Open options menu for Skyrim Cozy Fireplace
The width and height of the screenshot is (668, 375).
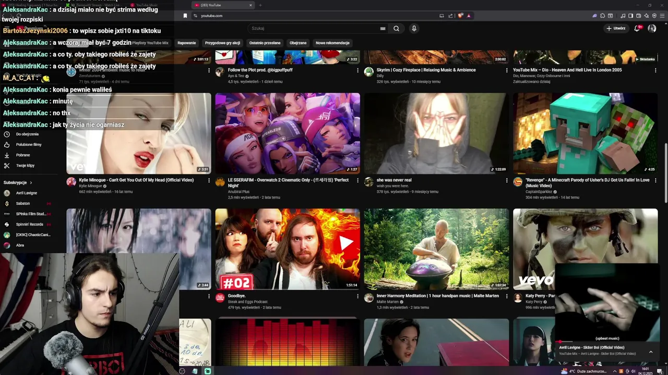pos(507,70)
